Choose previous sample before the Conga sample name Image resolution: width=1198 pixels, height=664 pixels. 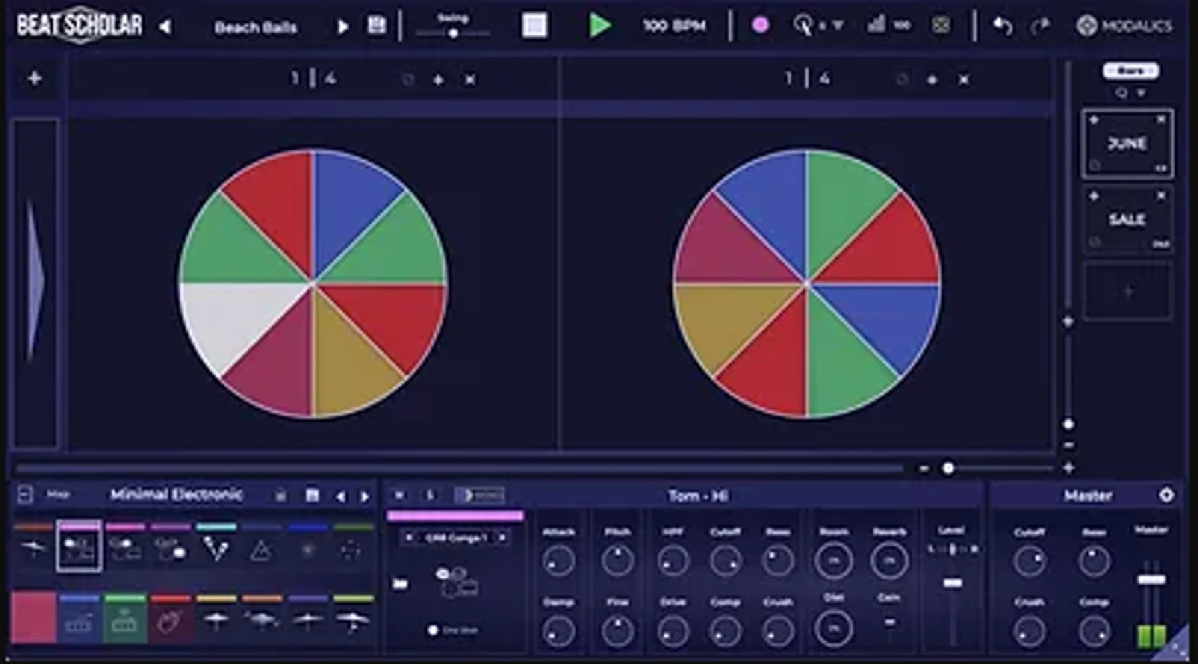pos(409,537)
